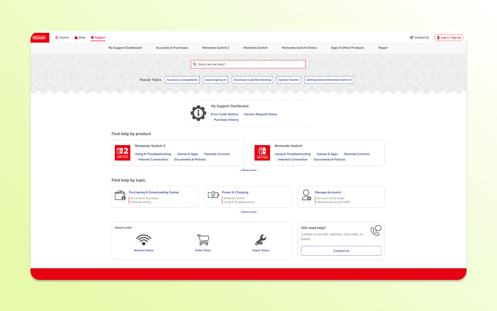Click the Purchasing & Downloading Games wallet icon
The width and height of the screenshot is (497, 311).
point(120,195)
